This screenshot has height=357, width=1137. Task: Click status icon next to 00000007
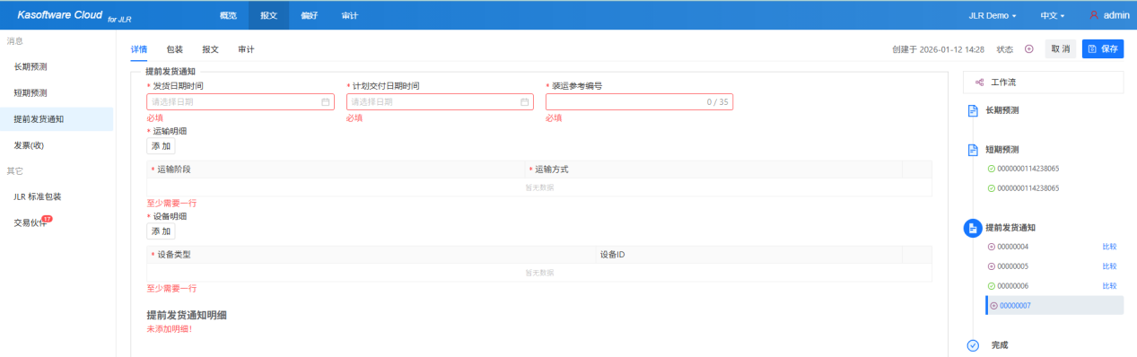pos(993,306)
